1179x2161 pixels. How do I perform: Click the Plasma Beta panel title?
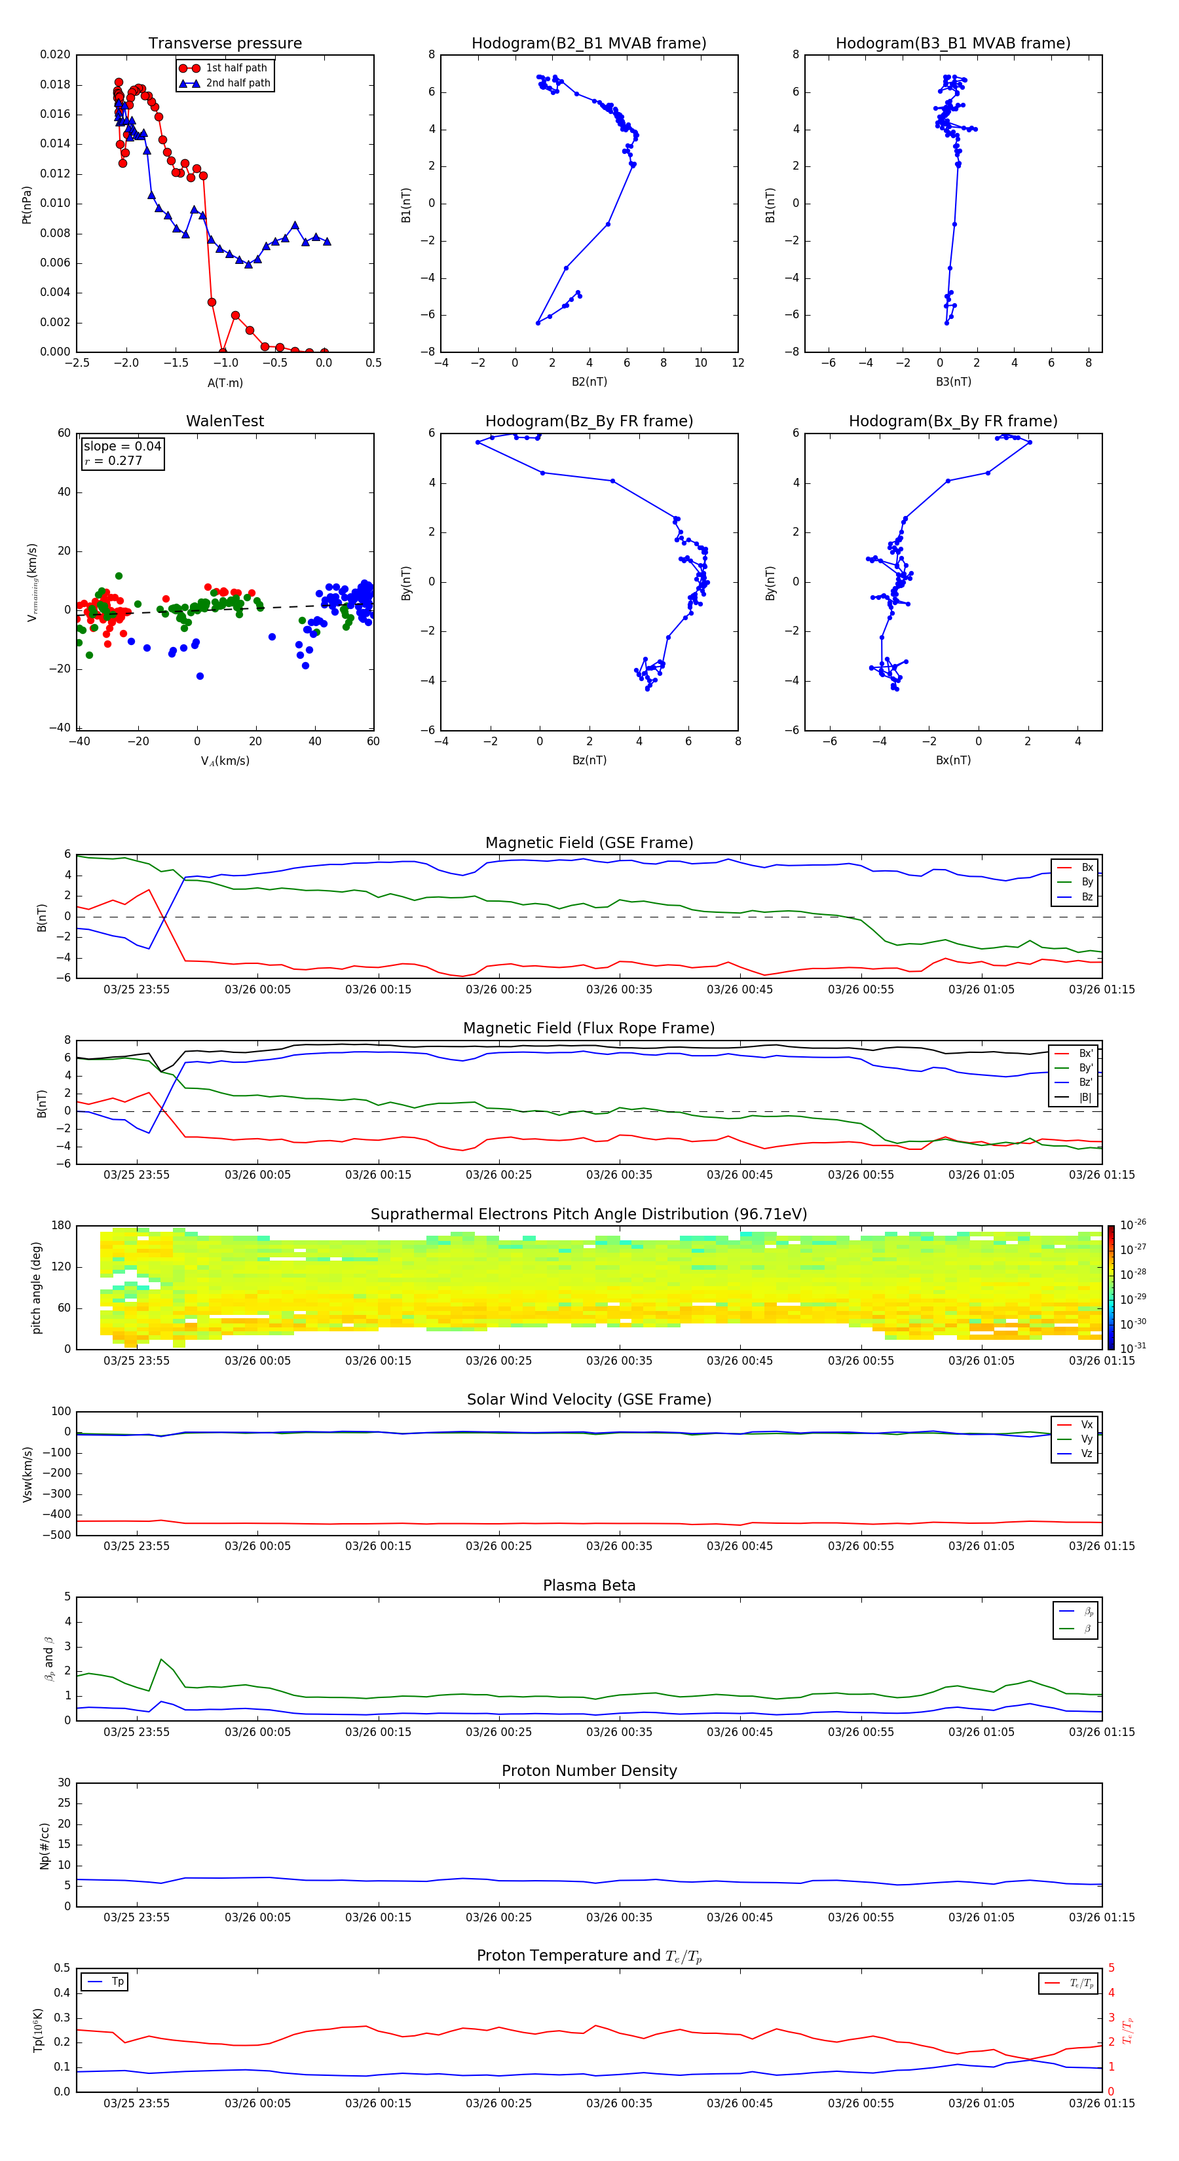(589, 1586)
